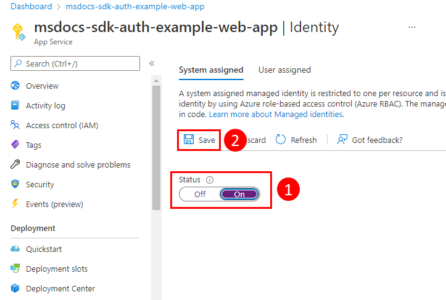Viewport: 446px width, 300px height.
Task: Click the Access control (IAM) people icon
Action: tap(15, 125)
